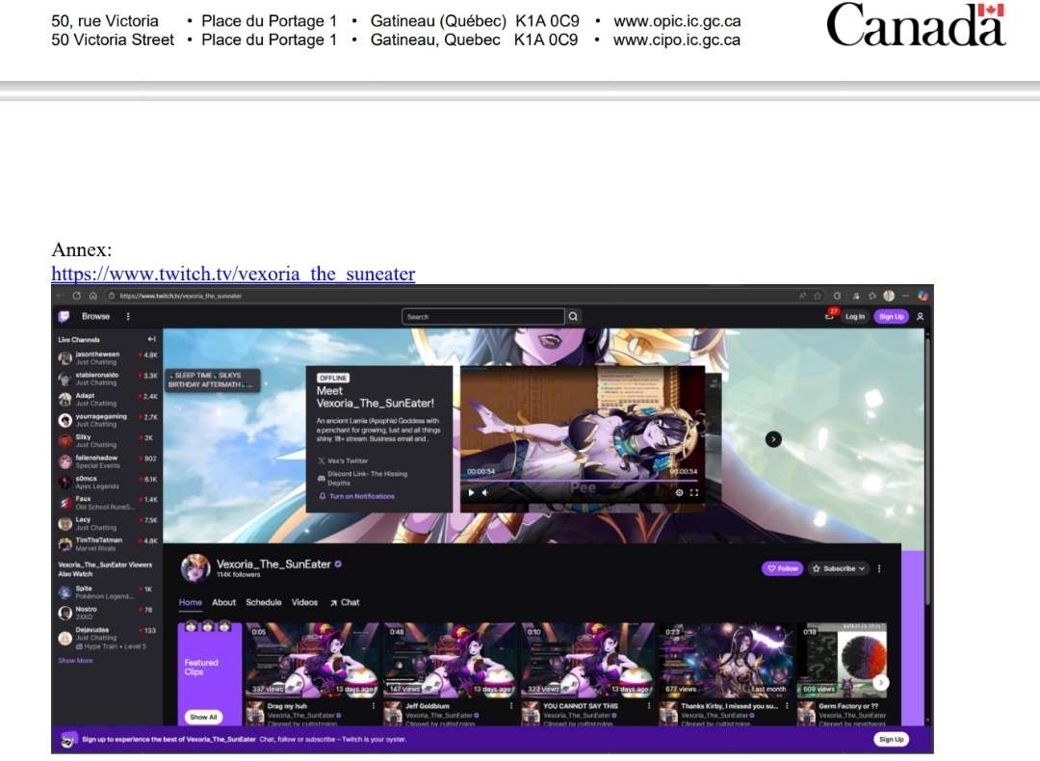This screenshot has height=761, width=1040.
Task: Click the Twitch logo icon
Action: click(x=66, y=315)
